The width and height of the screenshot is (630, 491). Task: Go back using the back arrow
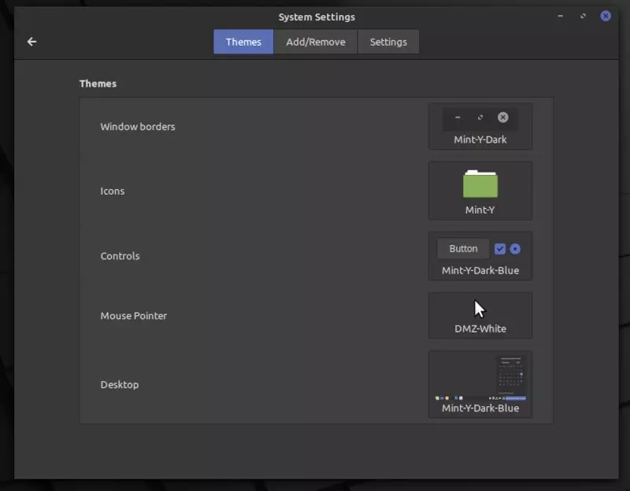[31, 42]
